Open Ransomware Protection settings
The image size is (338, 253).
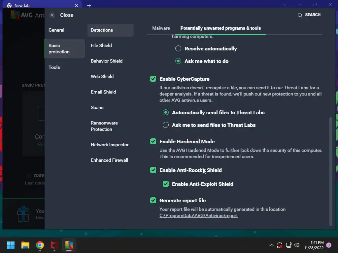tap(104, 126)
